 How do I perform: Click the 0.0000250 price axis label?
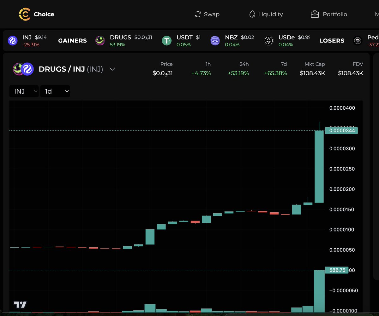pyautogui.click(x=342, y=169)
